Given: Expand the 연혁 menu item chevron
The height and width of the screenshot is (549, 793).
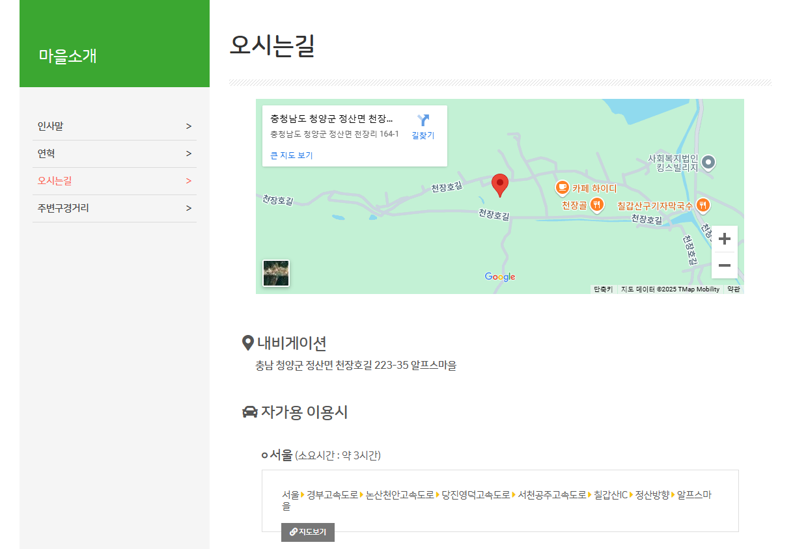Looking at the screenshot, I should [188, 154].
